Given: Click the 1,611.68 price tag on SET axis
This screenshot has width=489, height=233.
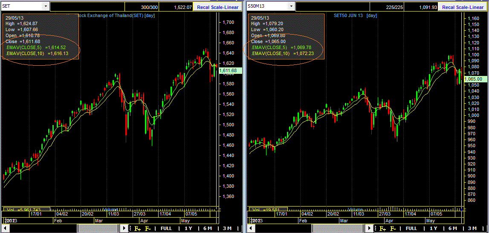Looking at the screenshot, I should point(231,71).
